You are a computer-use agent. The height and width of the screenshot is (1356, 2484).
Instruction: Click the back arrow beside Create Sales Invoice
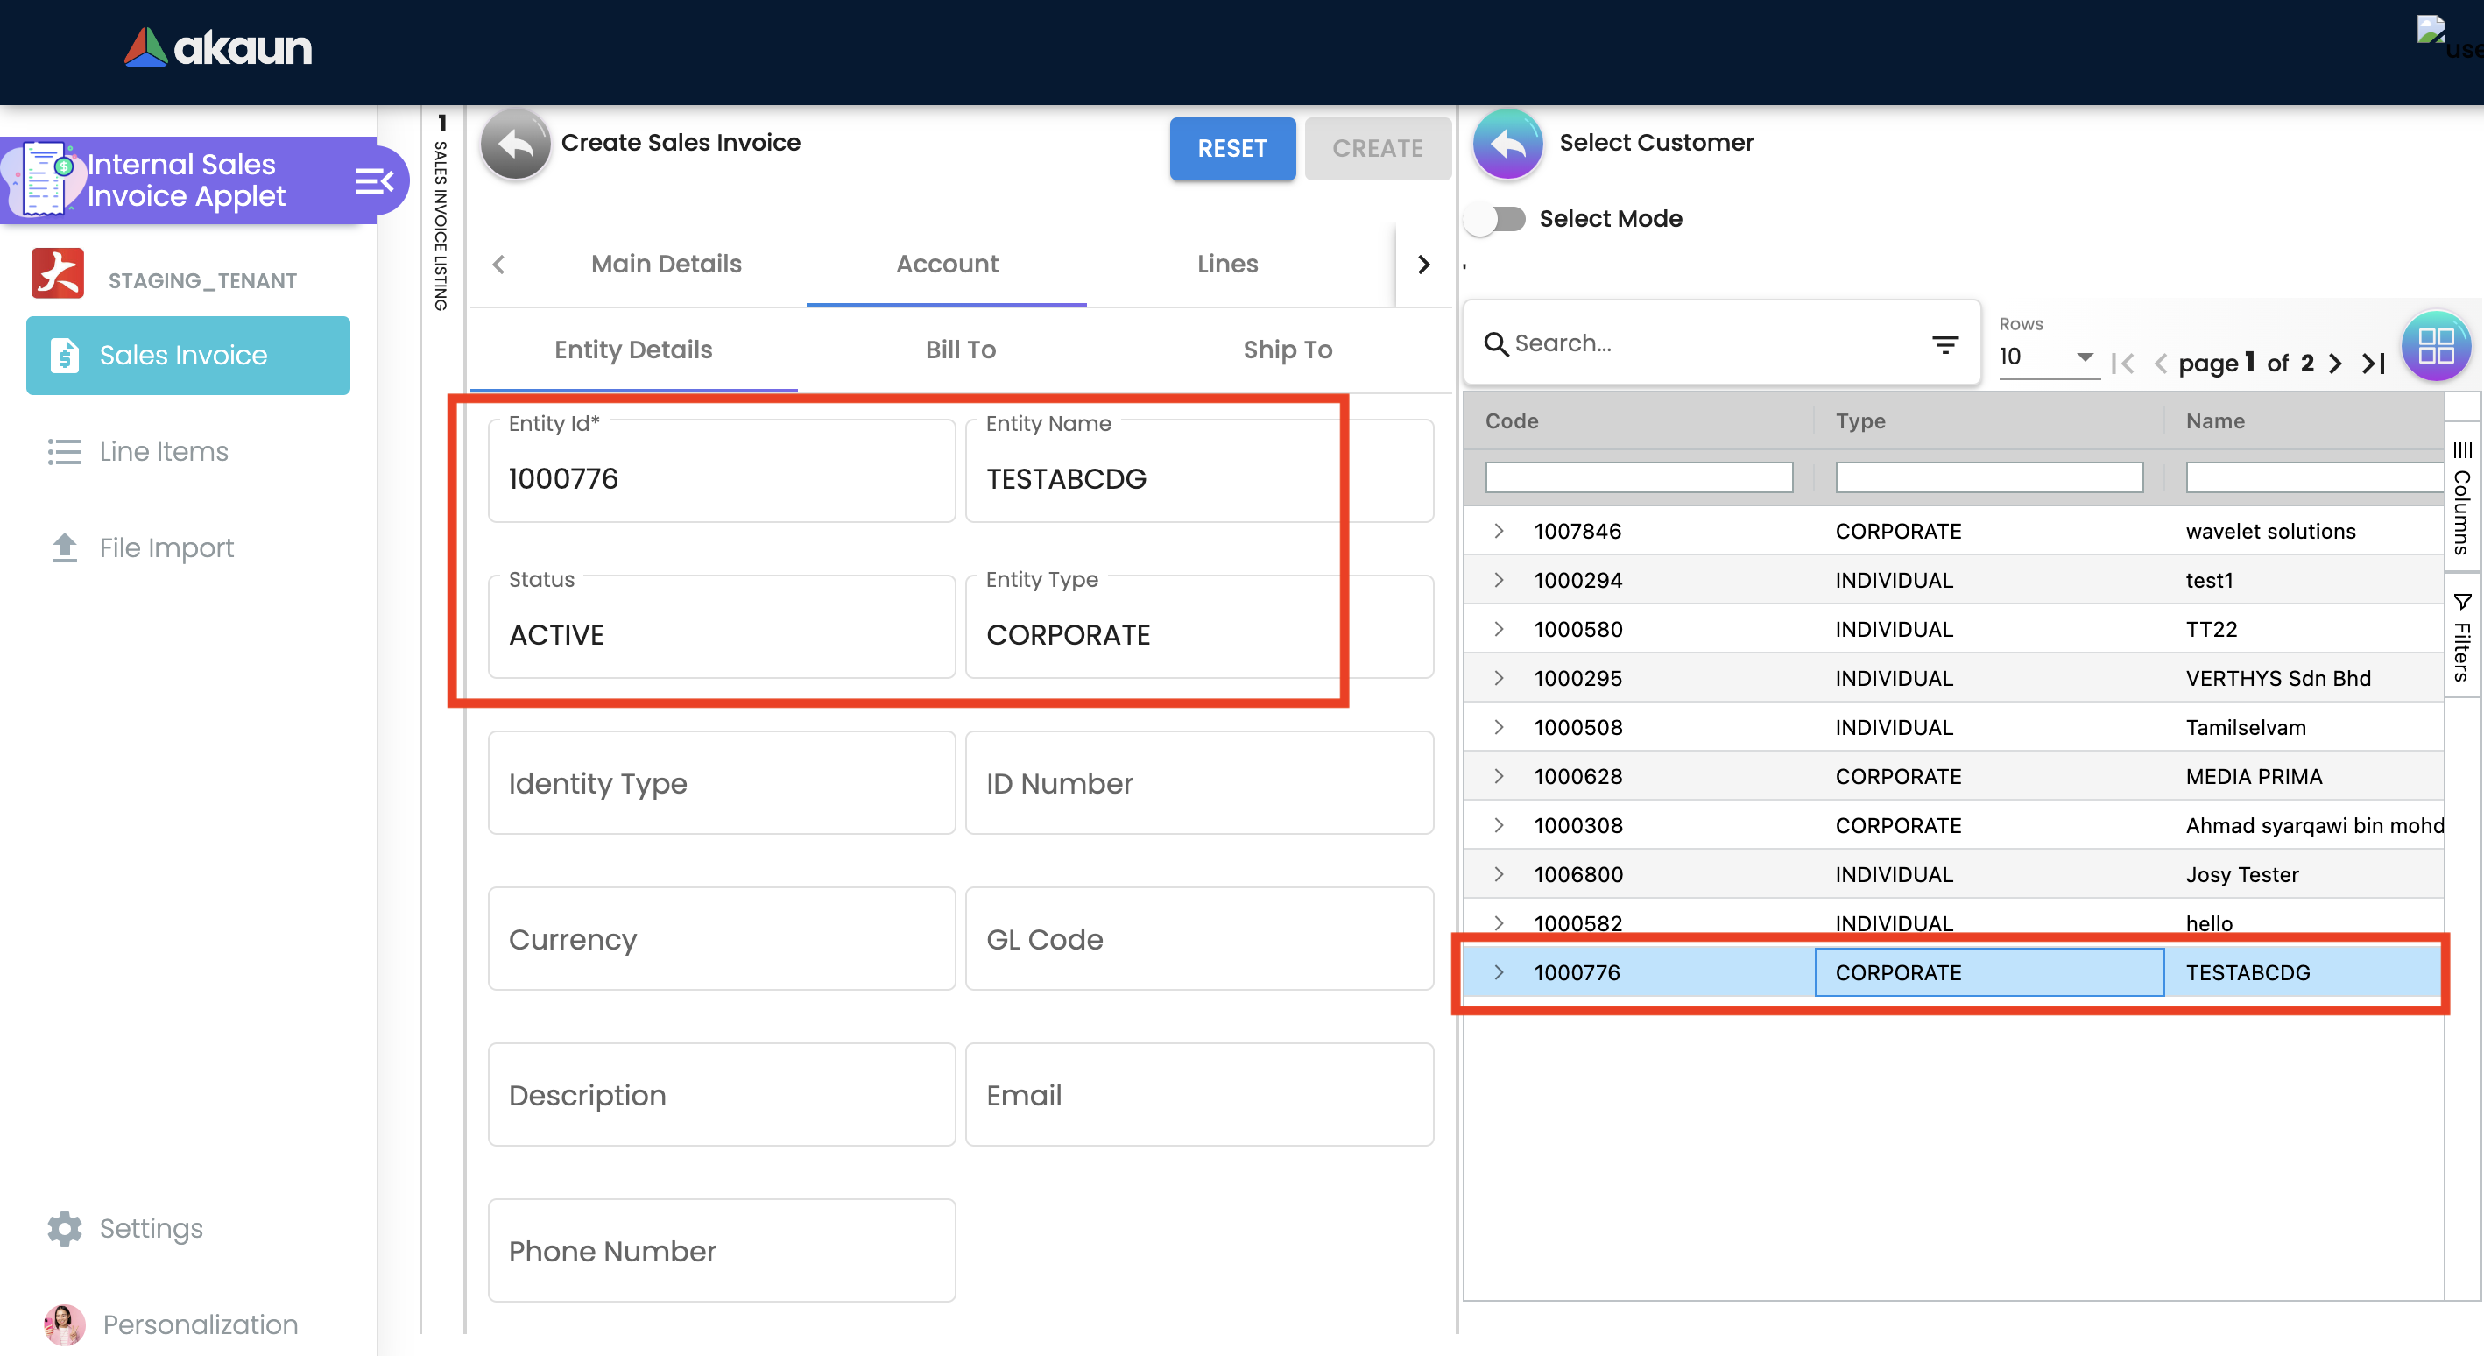tap(515, 145)
